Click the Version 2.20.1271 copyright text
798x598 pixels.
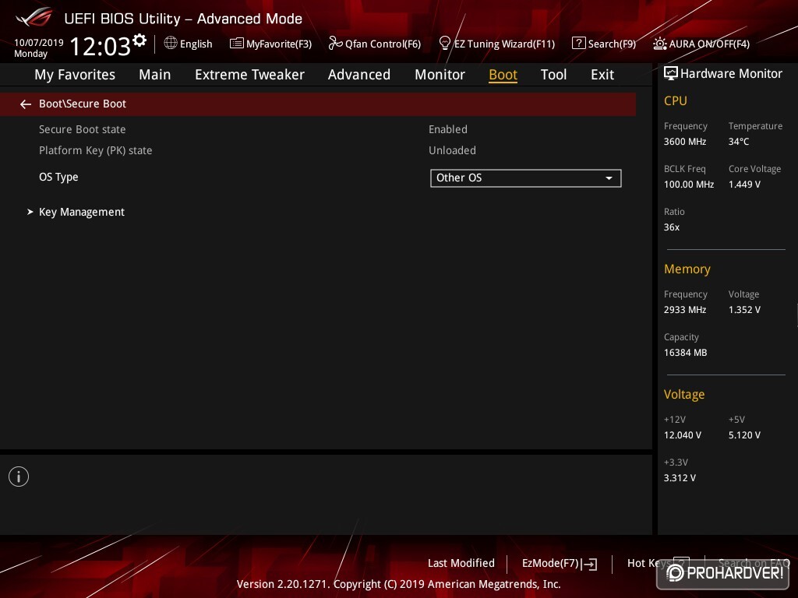point(398,584)
